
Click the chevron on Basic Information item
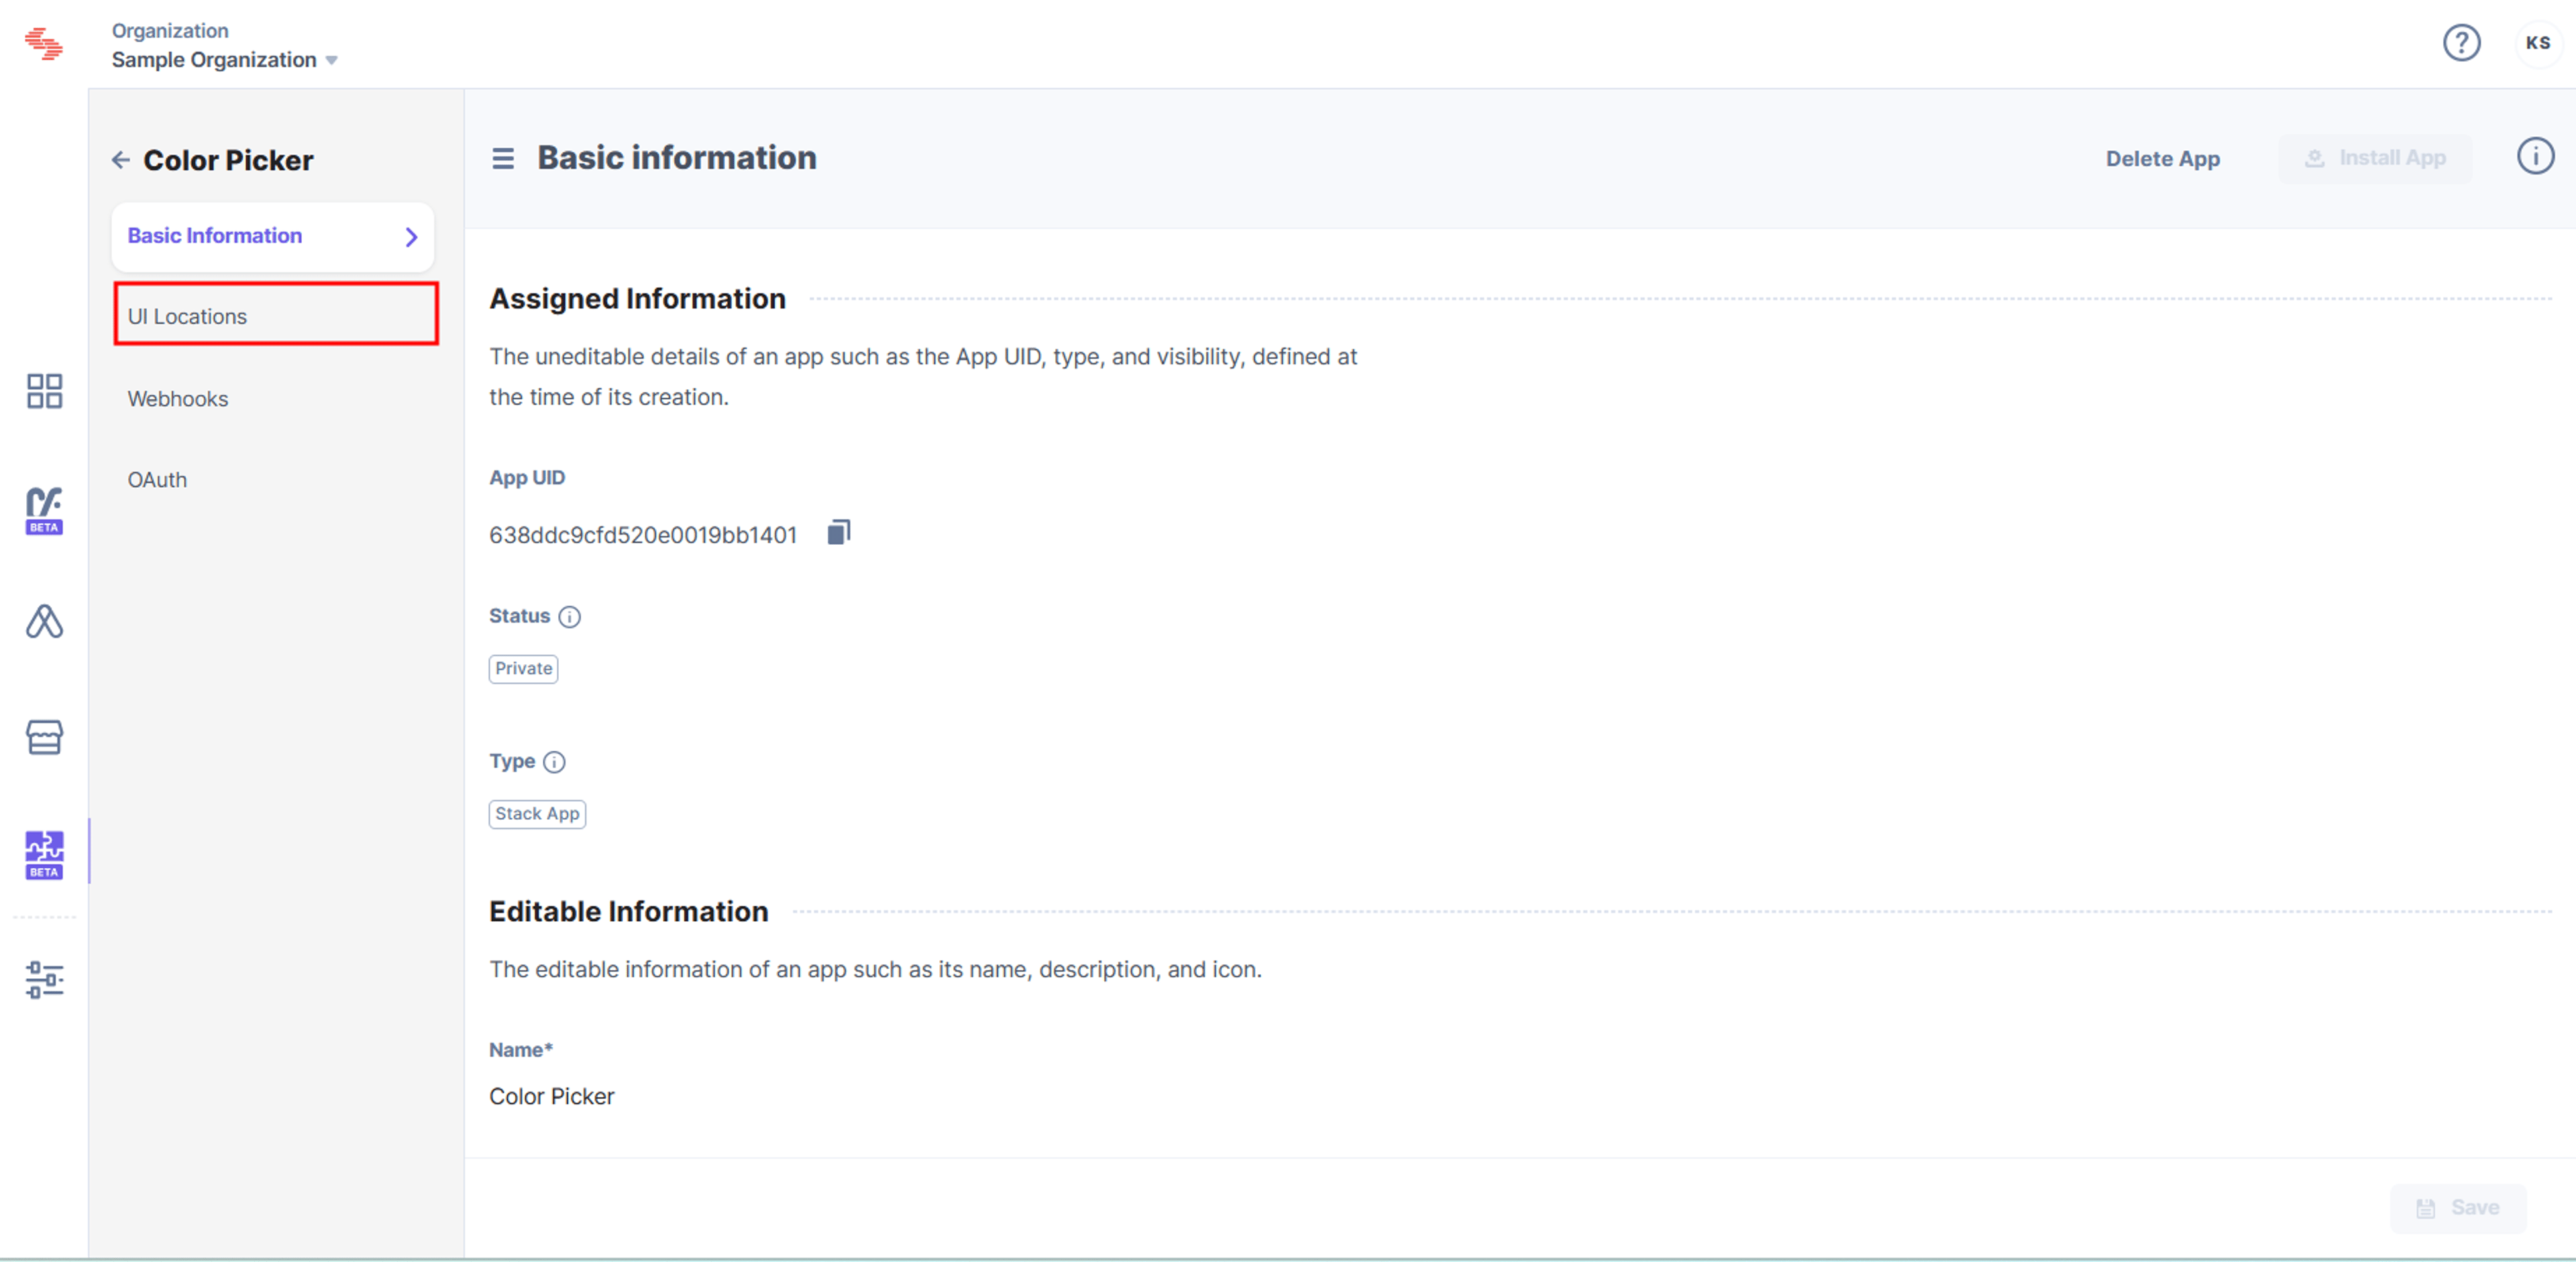411,237
